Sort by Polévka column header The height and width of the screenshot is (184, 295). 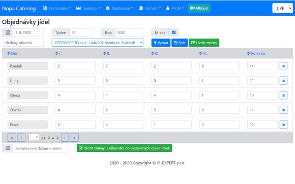click(256, 53)
